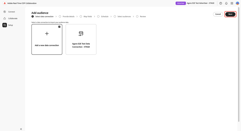
Task: Click the Map fields step circle
Action: click(x=81, y=17)
